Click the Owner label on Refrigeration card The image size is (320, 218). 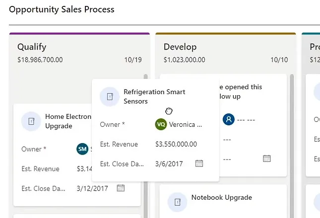[112, 124]
